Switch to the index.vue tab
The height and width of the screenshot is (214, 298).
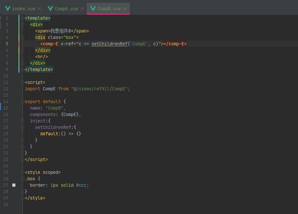click(23, 9)
